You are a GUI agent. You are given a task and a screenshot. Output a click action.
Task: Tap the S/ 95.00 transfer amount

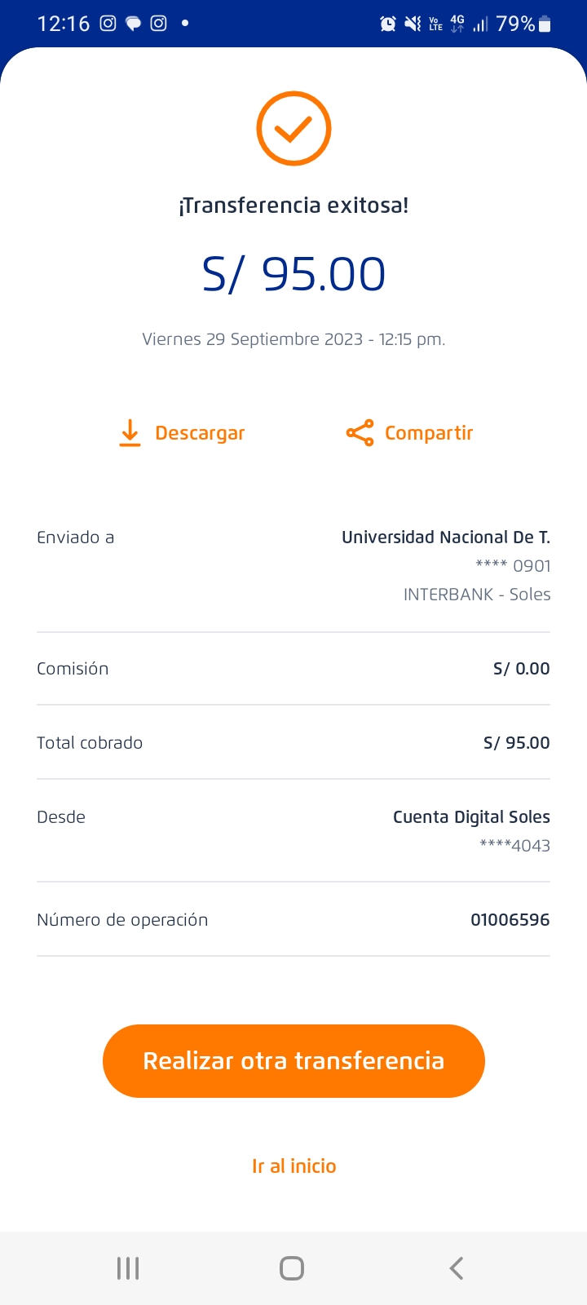click(x=293, y=274)
